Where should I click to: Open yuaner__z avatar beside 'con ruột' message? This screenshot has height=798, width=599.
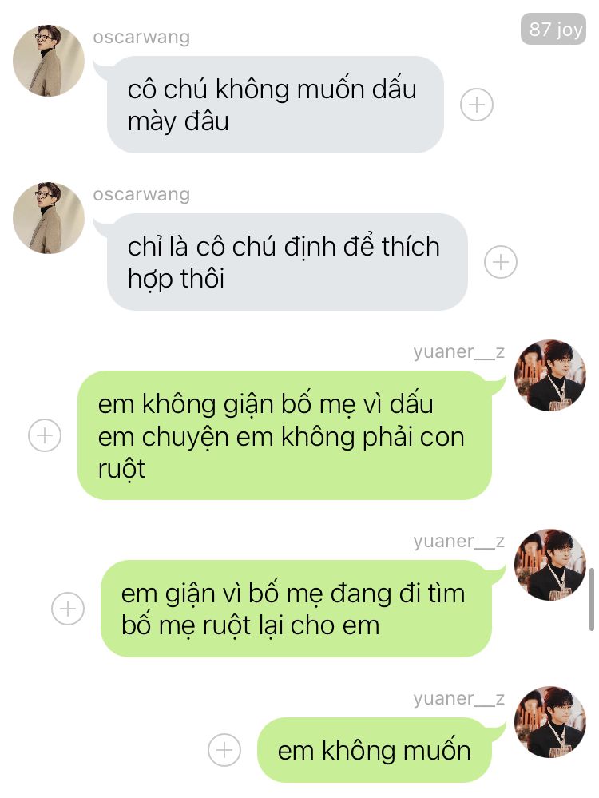point(550,375)
